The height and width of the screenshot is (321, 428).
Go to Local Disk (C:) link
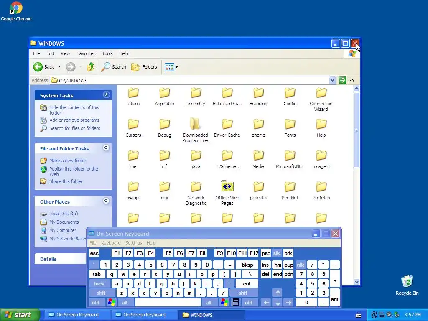pyautogui.click(x=64, y=214)
